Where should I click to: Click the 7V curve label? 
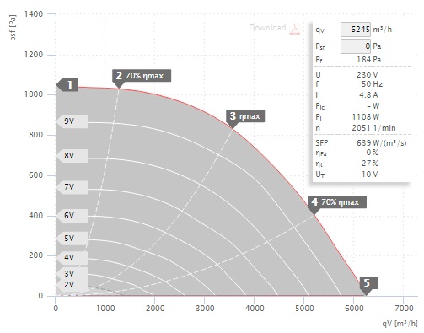[x=72, y=187]
